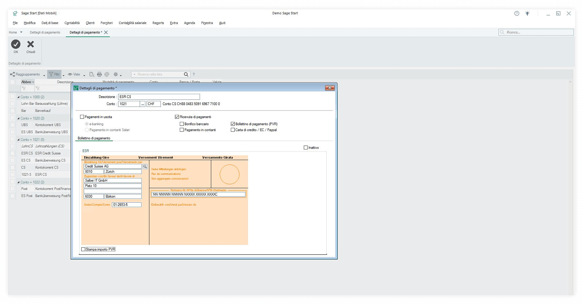Select the Bollettino di pagamento tab

point(94,138)
